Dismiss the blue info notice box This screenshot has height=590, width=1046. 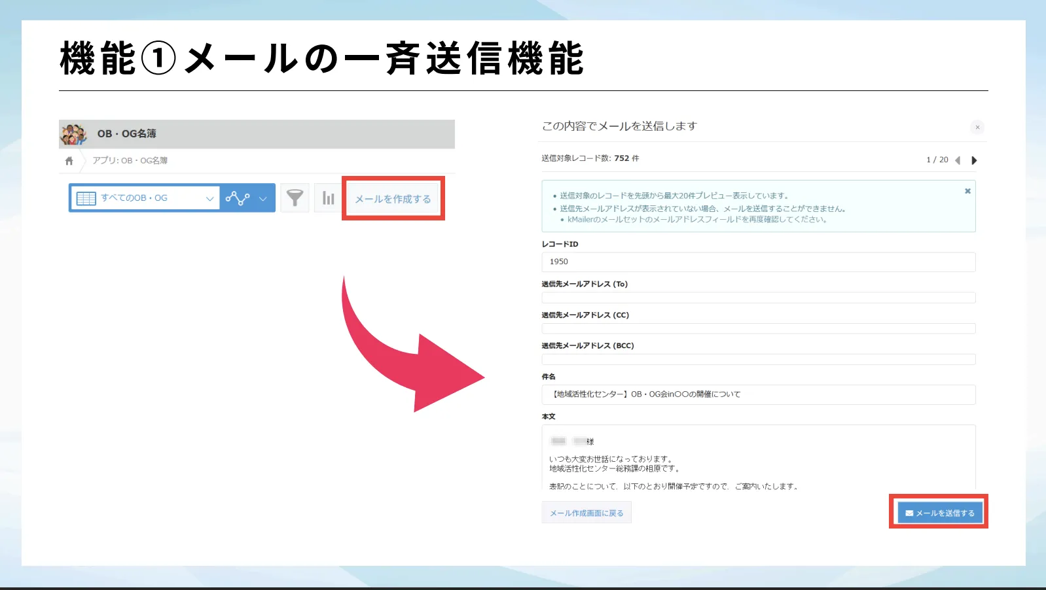tap(967, 191)
